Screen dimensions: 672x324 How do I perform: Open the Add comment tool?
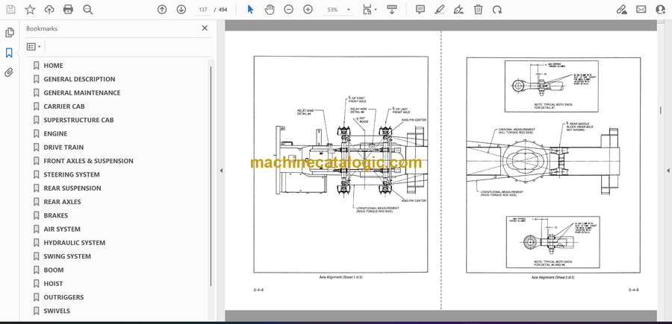(x=420, y=10)
